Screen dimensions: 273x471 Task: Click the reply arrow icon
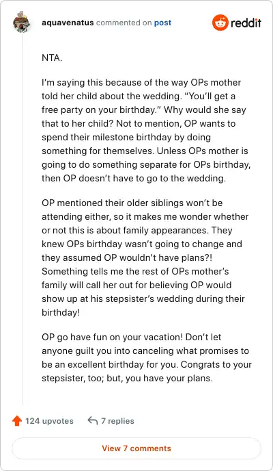93,421
